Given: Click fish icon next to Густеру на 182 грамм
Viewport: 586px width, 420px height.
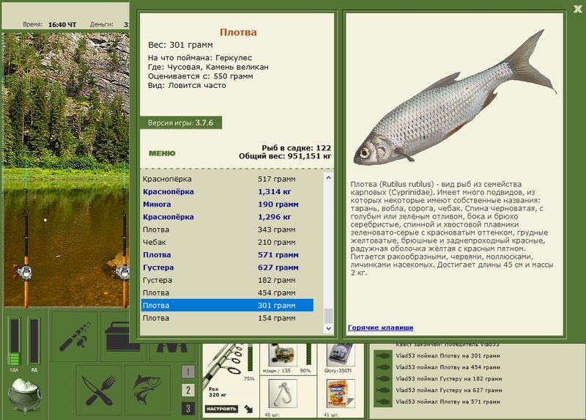Looking at the screenshot, I should pyautogui.click(x=383, y=379).
